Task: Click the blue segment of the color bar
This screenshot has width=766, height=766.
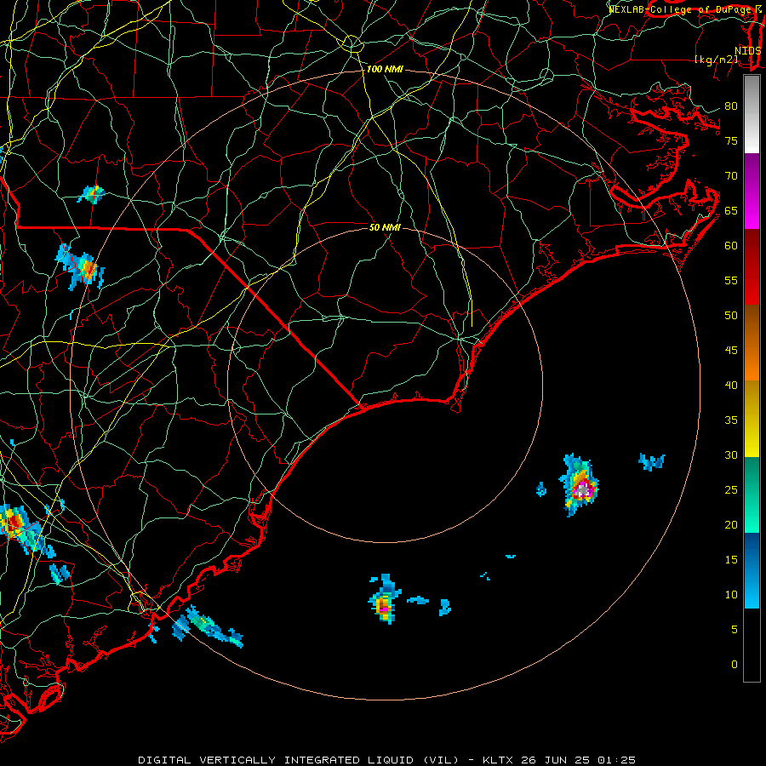Action: pyautogui.click(x=752, y=570)
